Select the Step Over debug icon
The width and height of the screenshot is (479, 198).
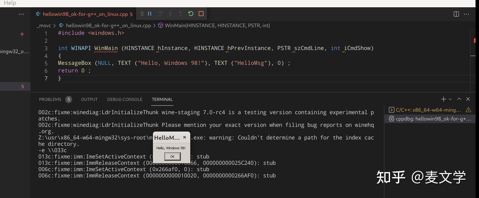(x=160, y=14)
